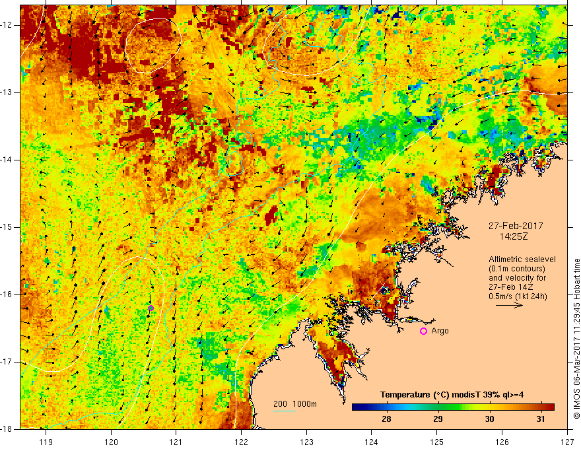This screenshot has width=581, height=449.
Task: Click "Temperature (°C) modisT 39% ql>=4" title
Action: coord(452,395)
